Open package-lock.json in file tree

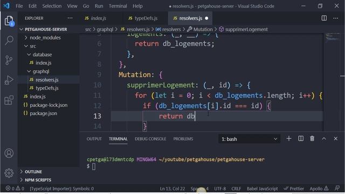[x=49, y=105]
